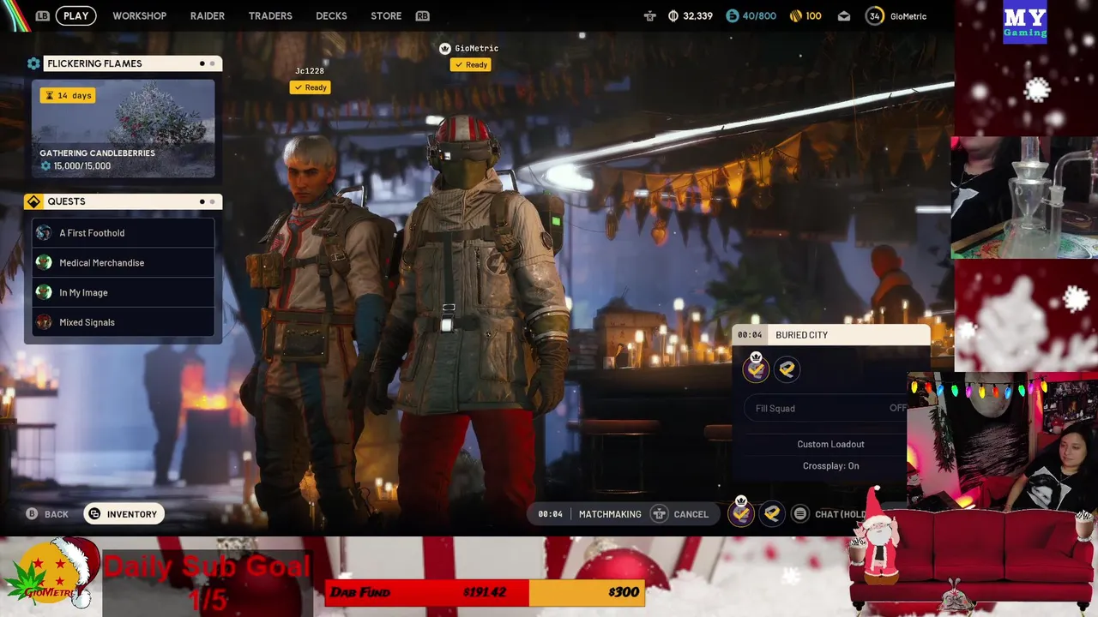The image size is (1098, 617).
Task: Click the page dots on Quests header
Action: (x=207, y=201)
